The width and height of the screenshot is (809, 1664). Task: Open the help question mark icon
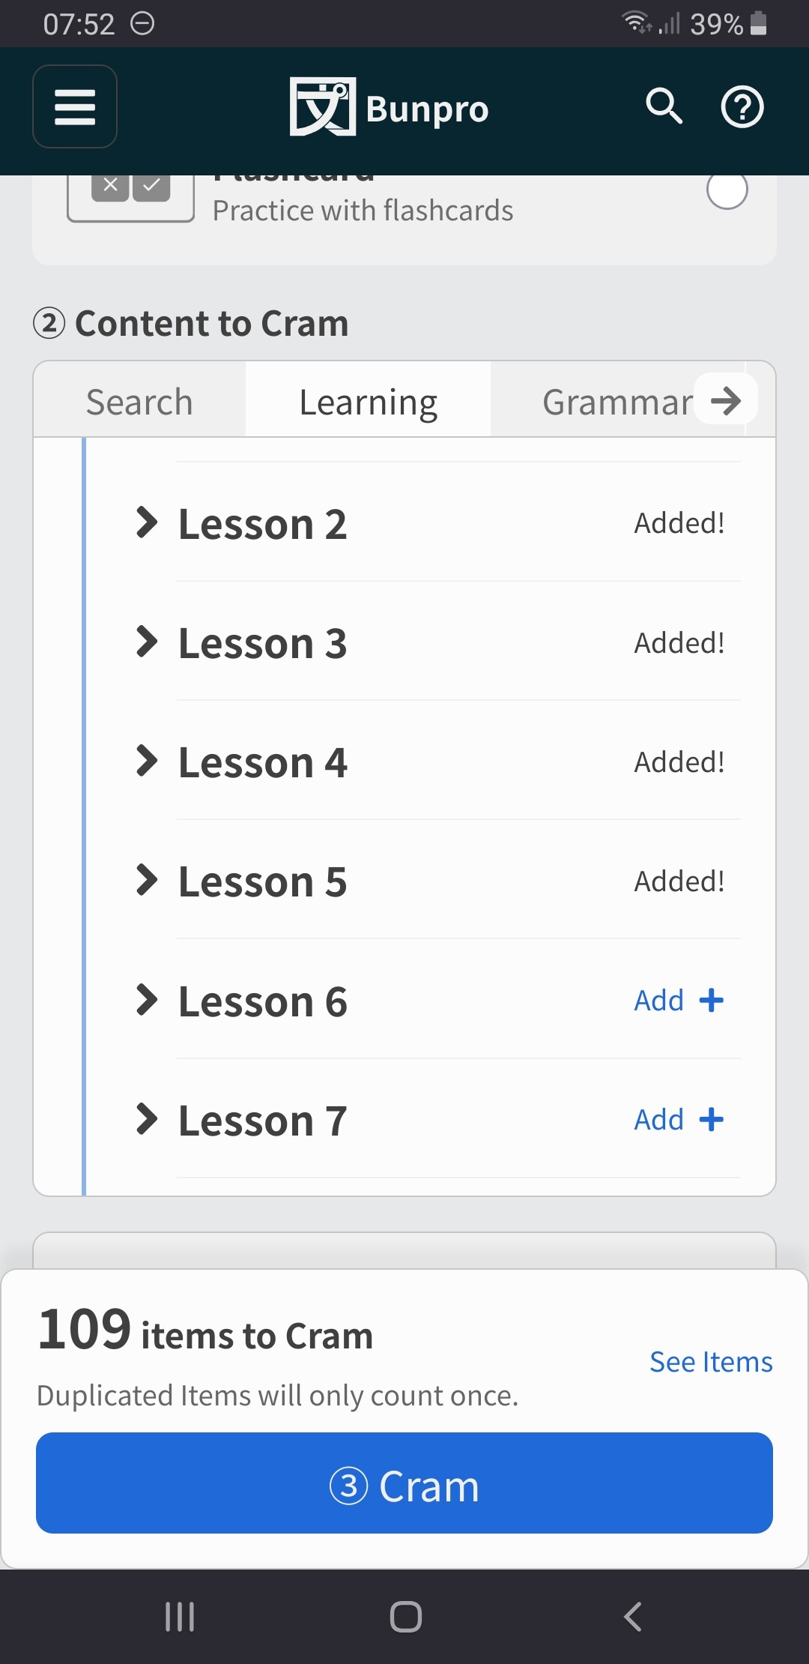[x=742, y=107]
